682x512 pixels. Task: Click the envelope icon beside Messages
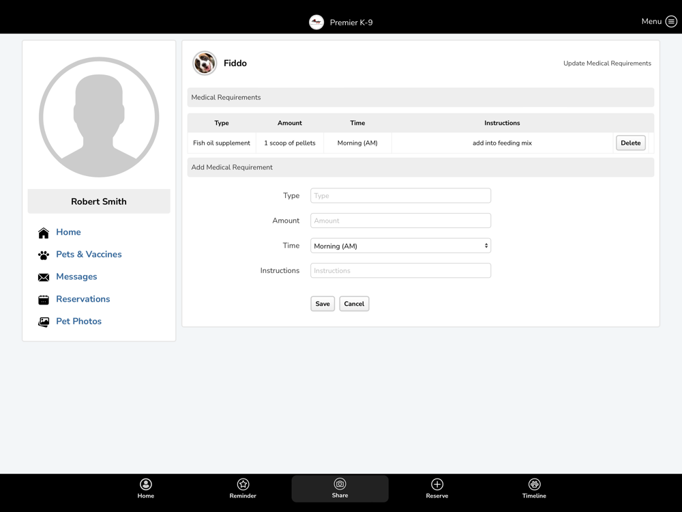(x=44, y=277)
